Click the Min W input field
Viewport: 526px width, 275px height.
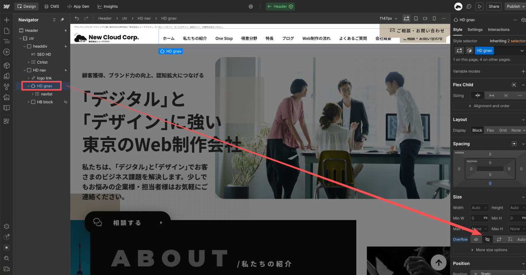pyautogui.click(x=476, y=218)
